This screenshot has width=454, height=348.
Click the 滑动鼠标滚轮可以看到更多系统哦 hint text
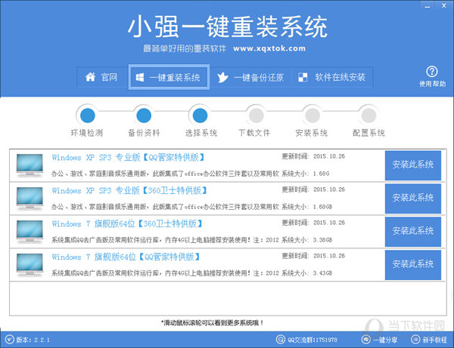coord(212,323)
